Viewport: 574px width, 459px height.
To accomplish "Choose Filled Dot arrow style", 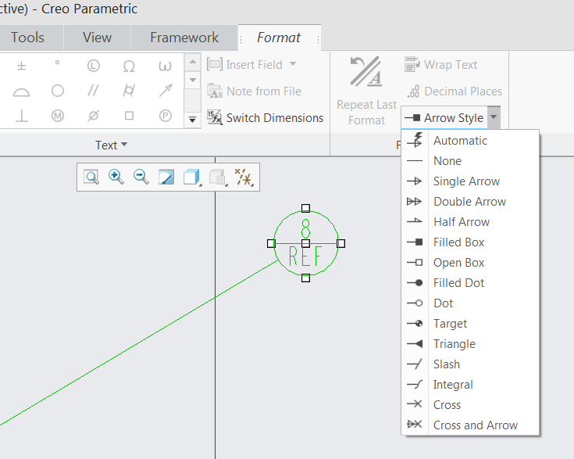I will [x=470, y=282].
